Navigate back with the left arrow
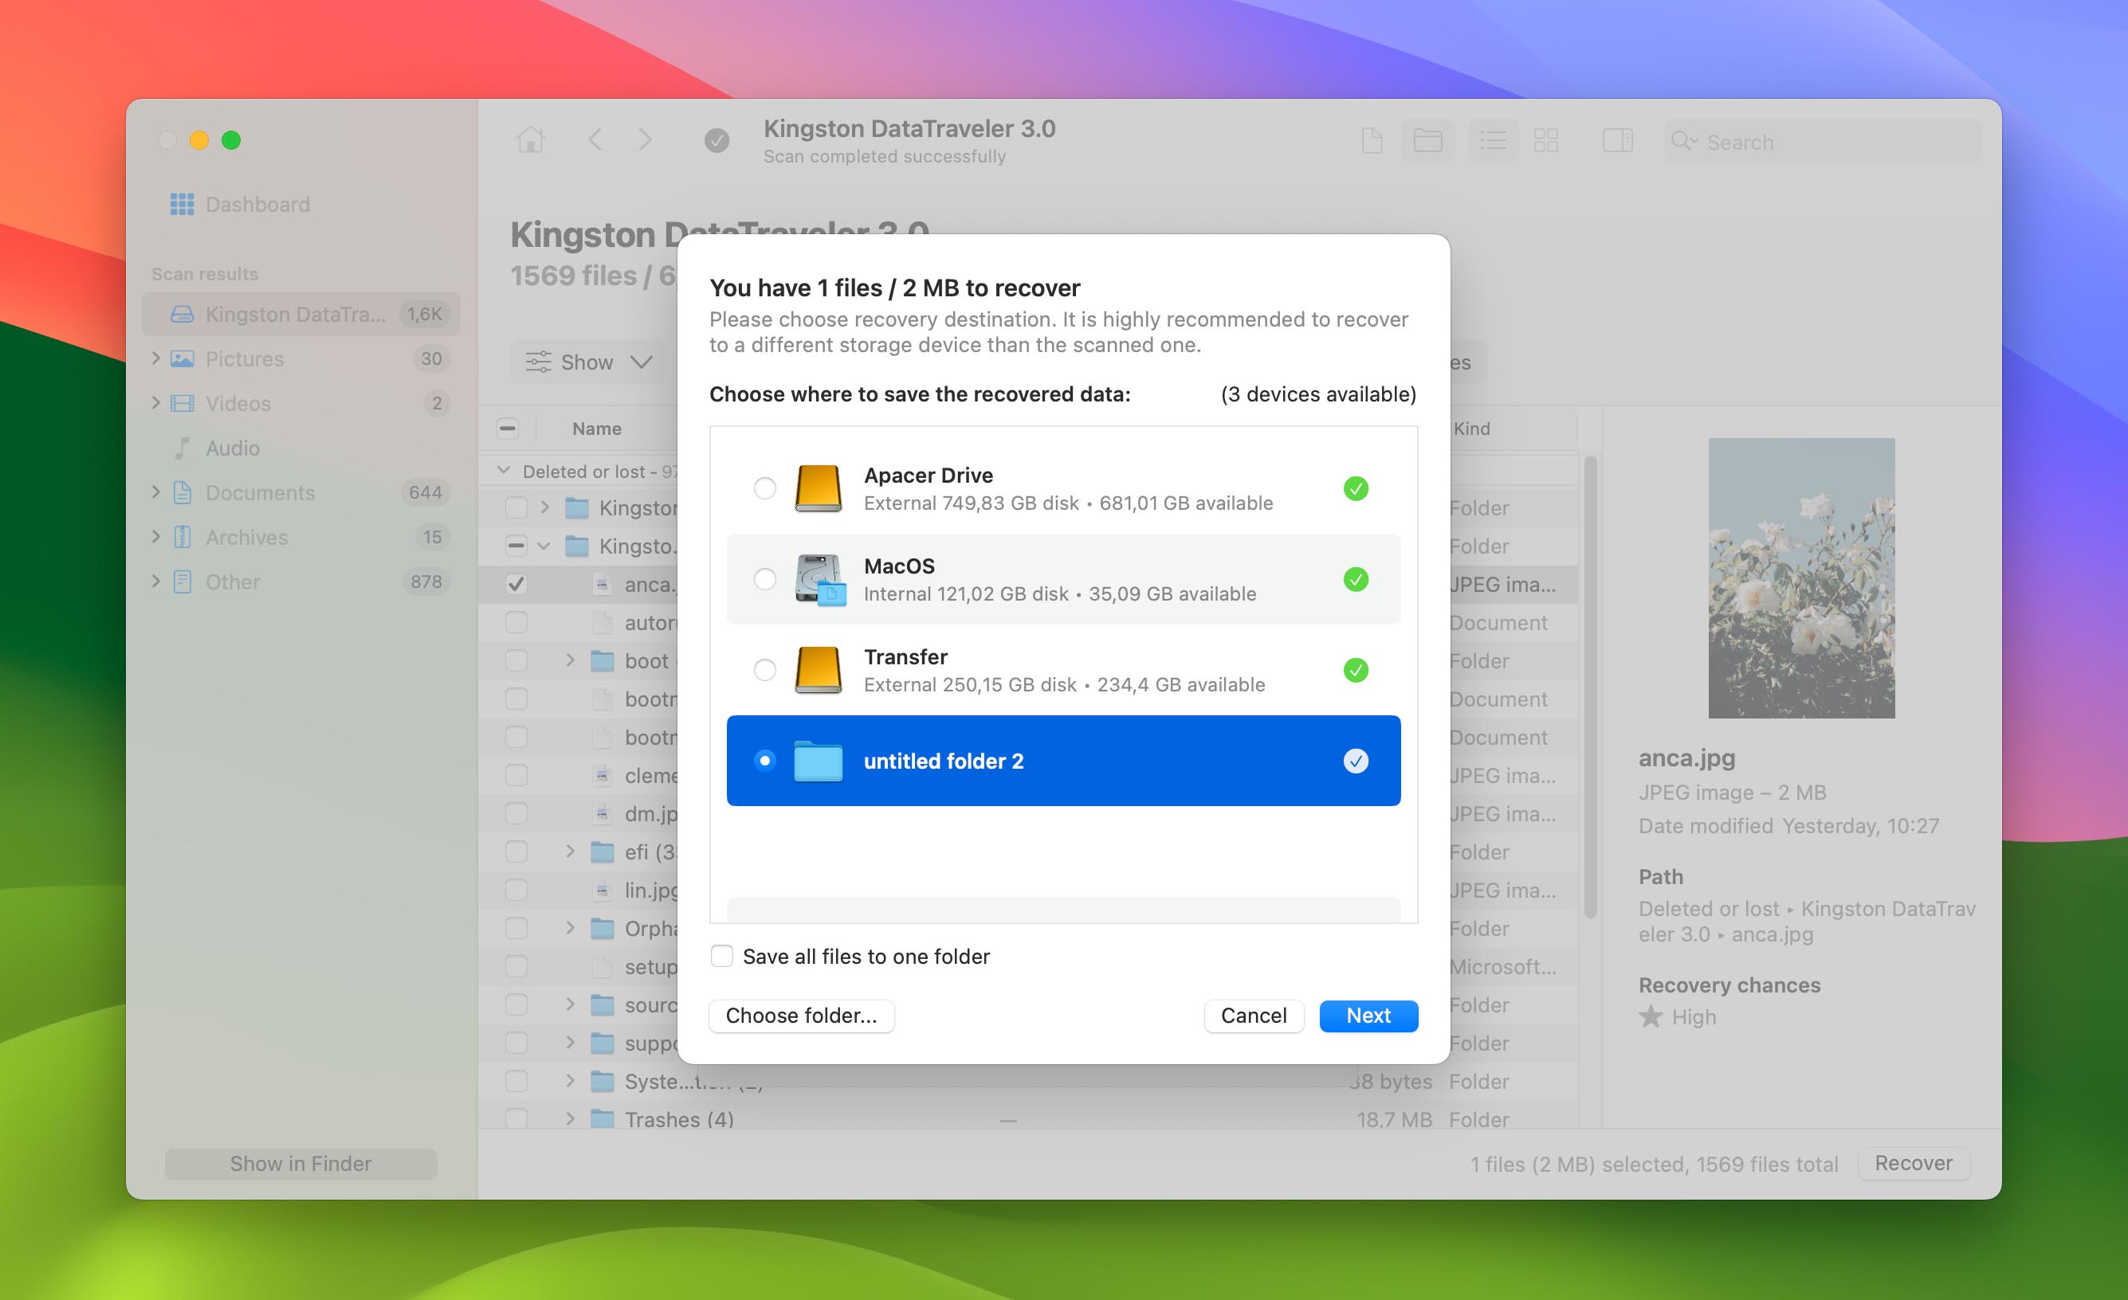The image size is (2128, 1300). pyautogui.click(x=595, y=140)
